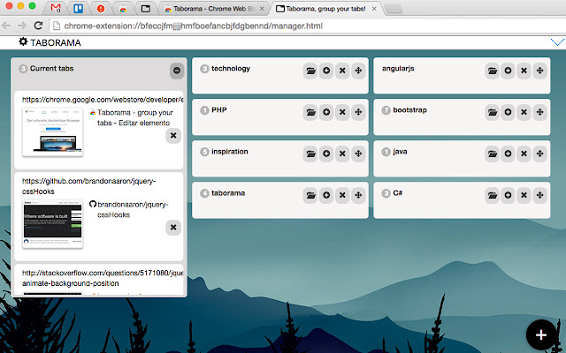Image resolution: width=566 pixels, height=353 pixels.
Task: Open the java group folder icon
Action: (x=492, y=154)
